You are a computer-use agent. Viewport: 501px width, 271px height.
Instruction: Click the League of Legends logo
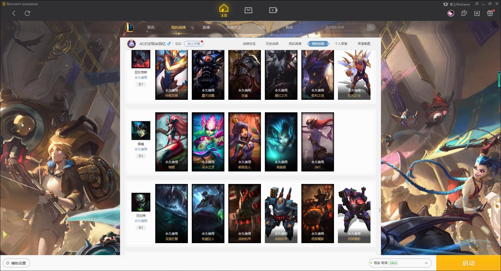129,27
